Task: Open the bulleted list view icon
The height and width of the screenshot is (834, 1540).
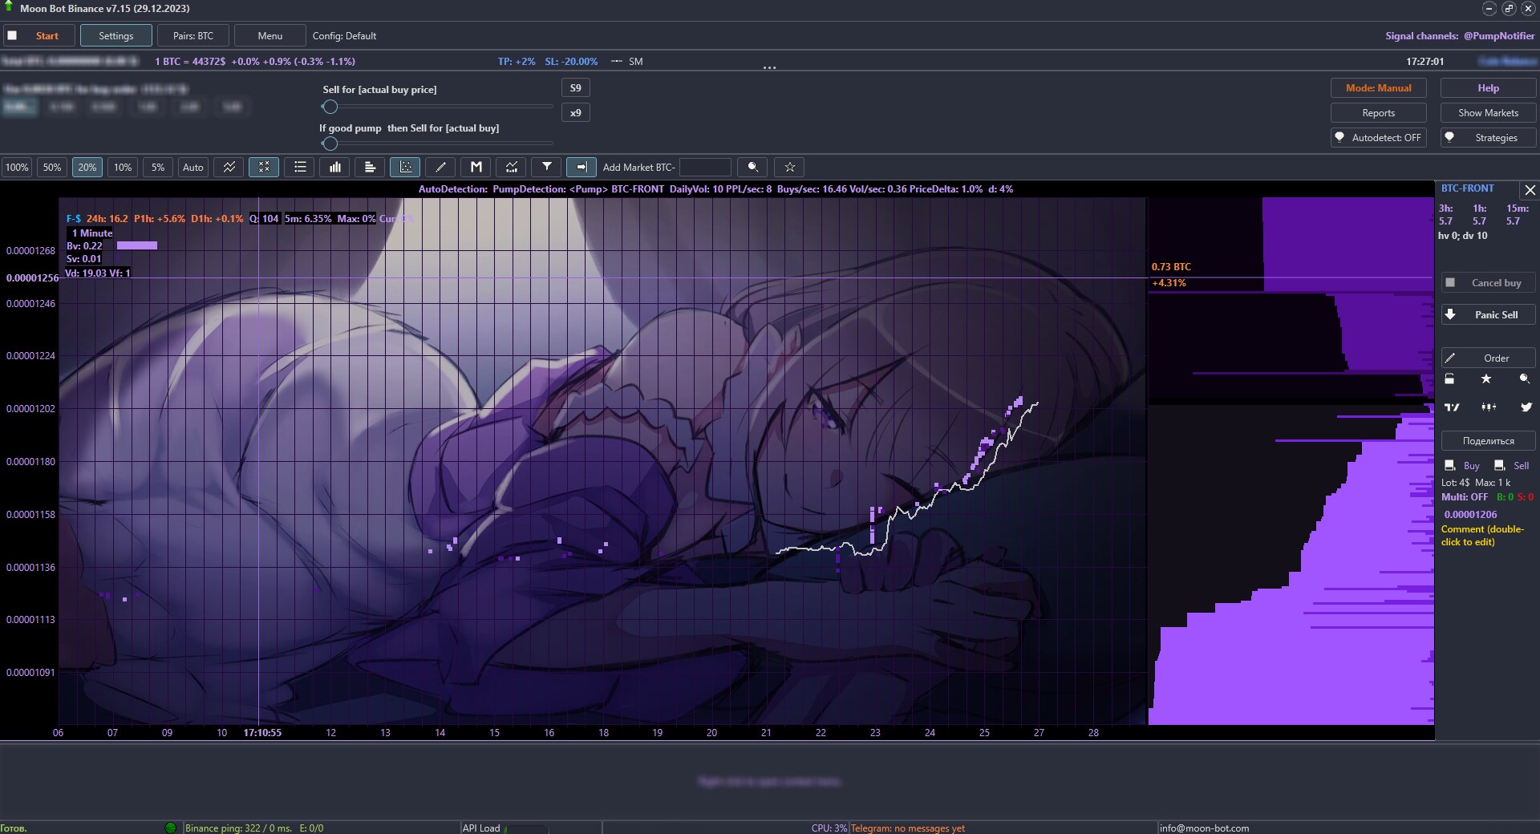Action: tap(299, 167)
